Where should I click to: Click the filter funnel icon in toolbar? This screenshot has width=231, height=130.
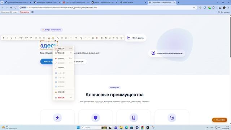[x=76, y=38]
